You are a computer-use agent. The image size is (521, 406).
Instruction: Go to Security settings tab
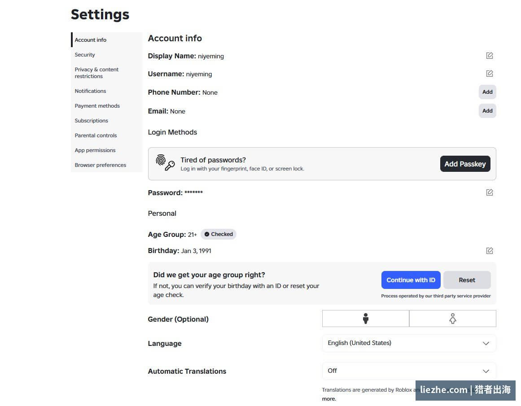tap(106, 55)
